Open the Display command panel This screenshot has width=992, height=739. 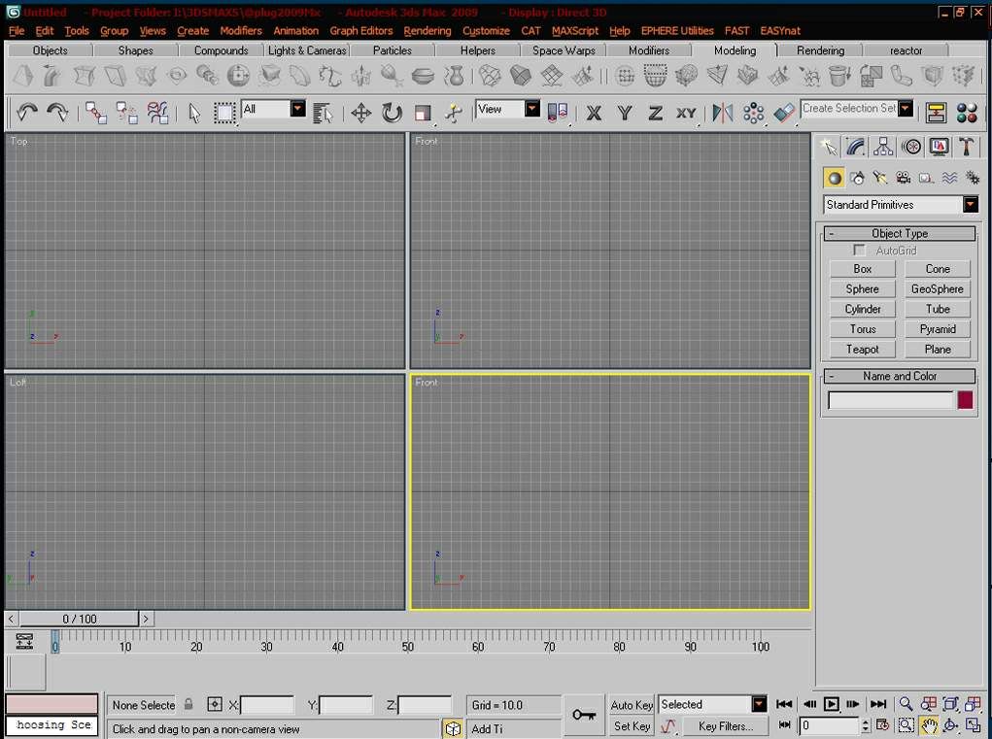click(x=939, y=147)
